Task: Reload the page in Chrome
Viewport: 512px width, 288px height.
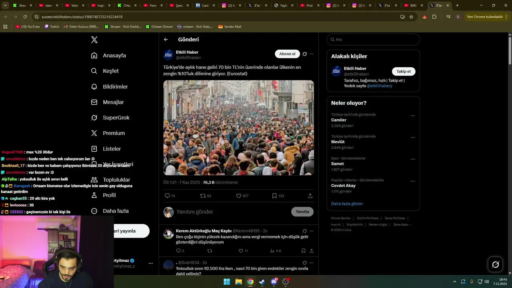Action: [25, 17]
